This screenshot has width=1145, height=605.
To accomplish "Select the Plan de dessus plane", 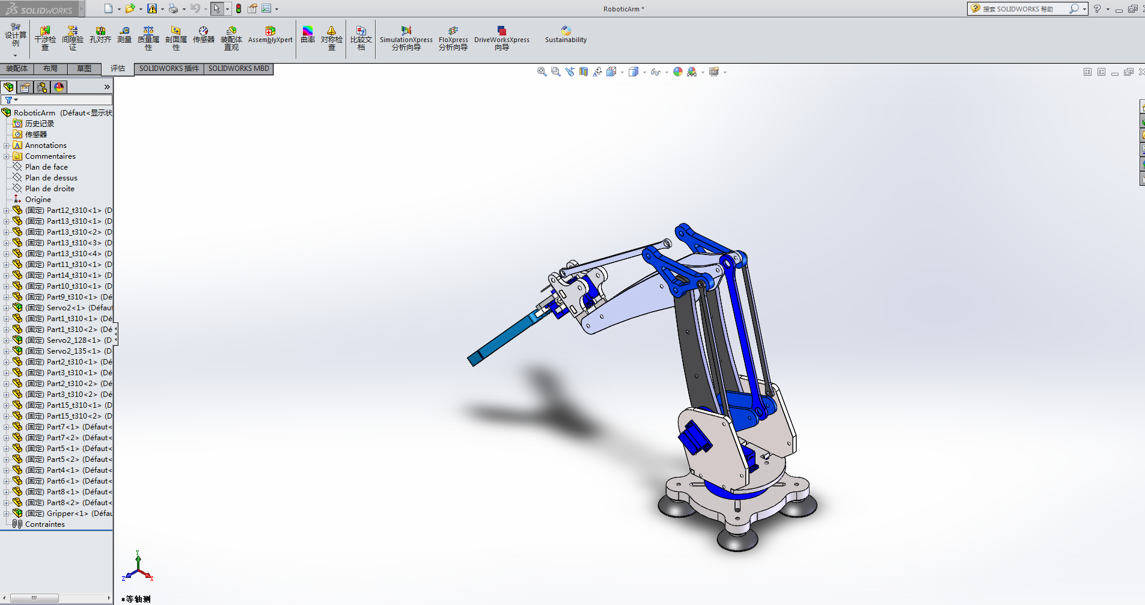I will (51, 178).
